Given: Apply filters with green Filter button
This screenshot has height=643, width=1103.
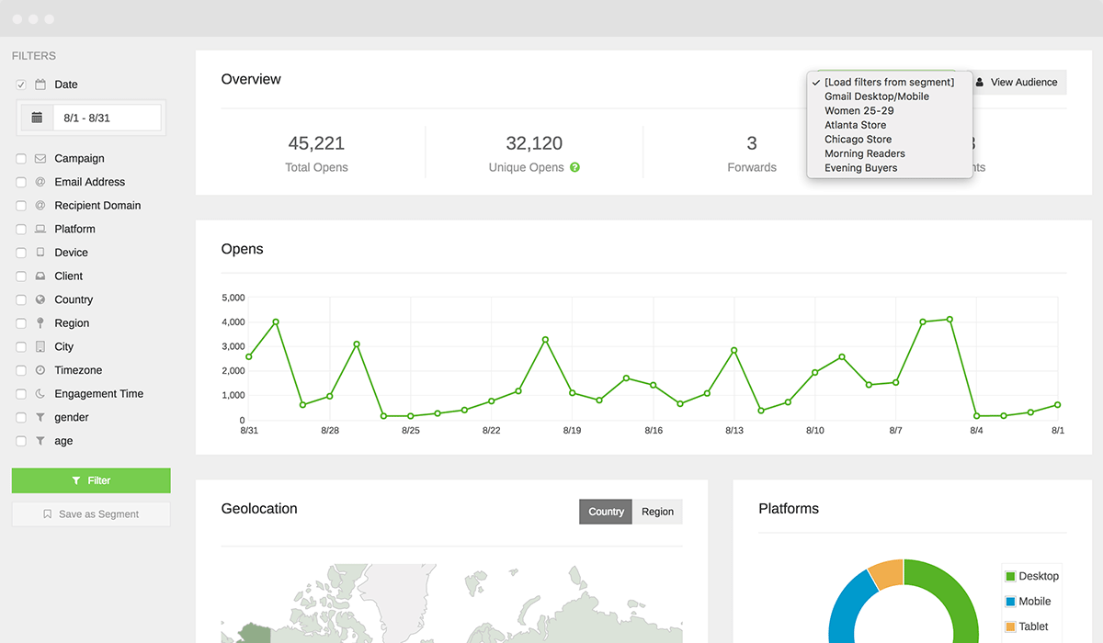Looking at the screenshot, I should [91, 480].
